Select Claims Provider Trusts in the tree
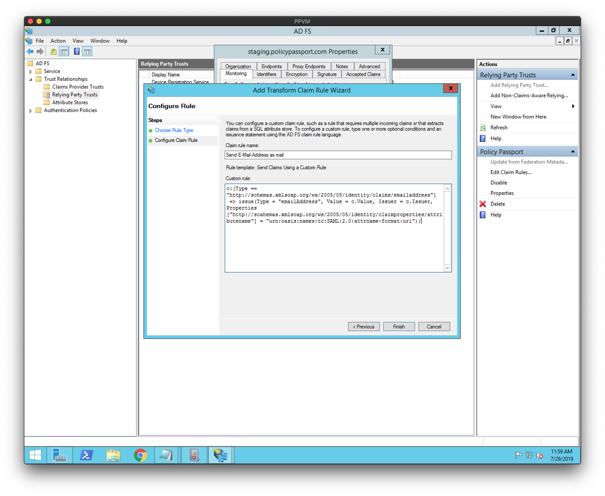This screenshot has width=605, height=496. pos(78,87)
